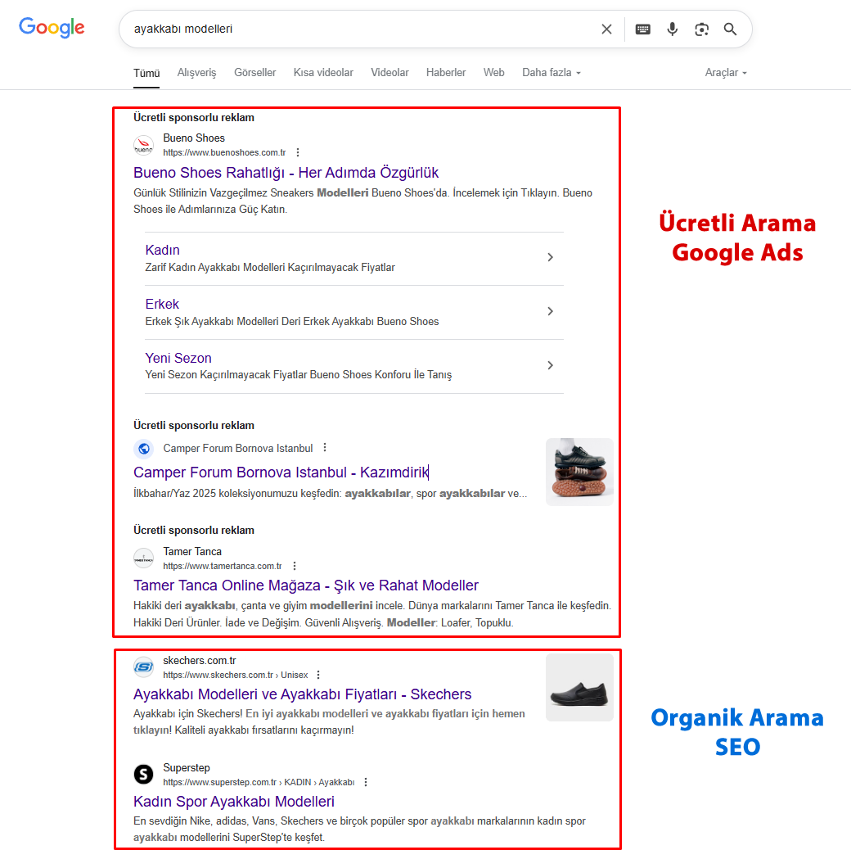The height and width of the screenshot is (859, 851).
Task: Open more options next to superstep.com.tr URL
Action: click(366, 782)
